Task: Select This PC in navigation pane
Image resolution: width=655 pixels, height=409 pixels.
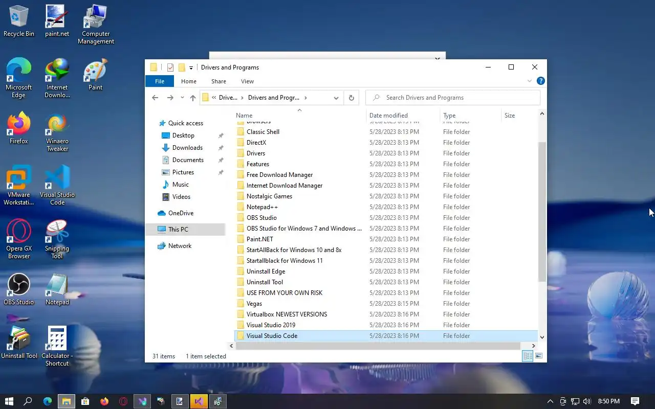Action: click(x=185, y=230)
